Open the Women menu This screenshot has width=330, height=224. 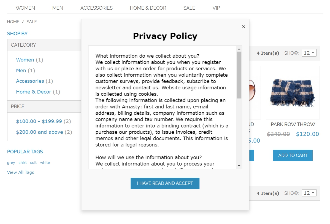point(25,8)
